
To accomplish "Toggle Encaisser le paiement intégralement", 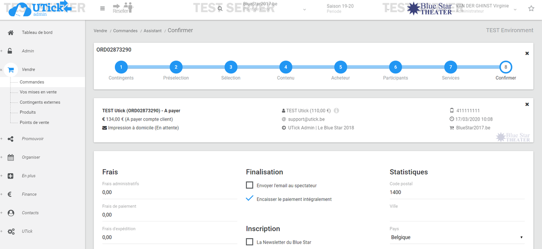I will pyautogui.click(x=250, y=199).
